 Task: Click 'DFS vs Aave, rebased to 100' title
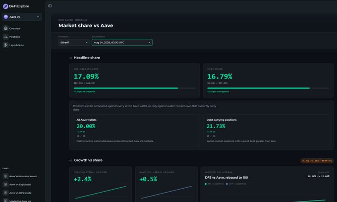pyautogui.click(x=226, y=178)
